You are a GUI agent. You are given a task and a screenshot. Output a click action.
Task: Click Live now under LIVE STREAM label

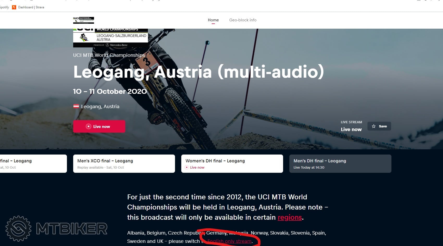tap(351, 130)
